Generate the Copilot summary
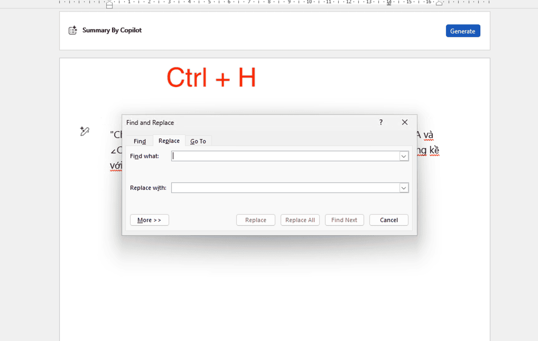538x341 pixels. [x=462, y=31]
